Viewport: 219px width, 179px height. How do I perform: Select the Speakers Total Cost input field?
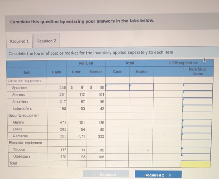[x=117, y=87]
